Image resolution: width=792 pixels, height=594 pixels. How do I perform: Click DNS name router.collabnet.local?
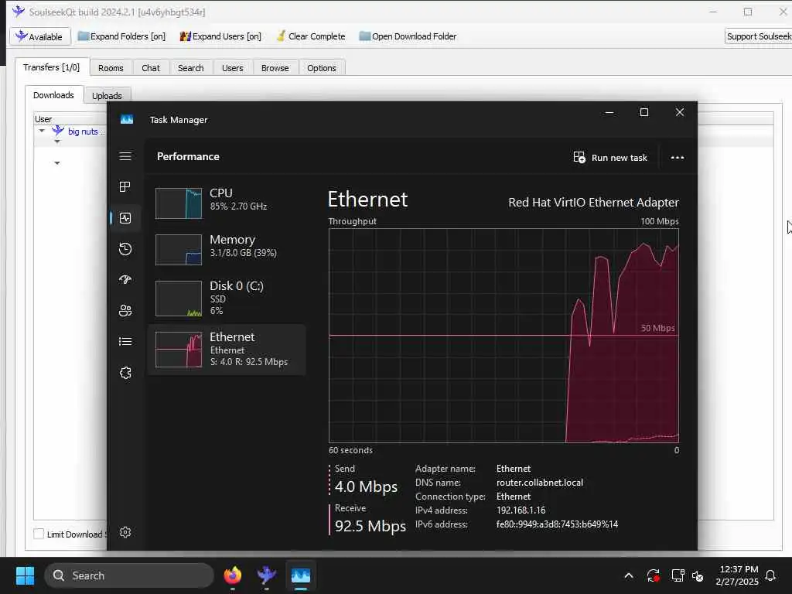[x=539, y=483]
